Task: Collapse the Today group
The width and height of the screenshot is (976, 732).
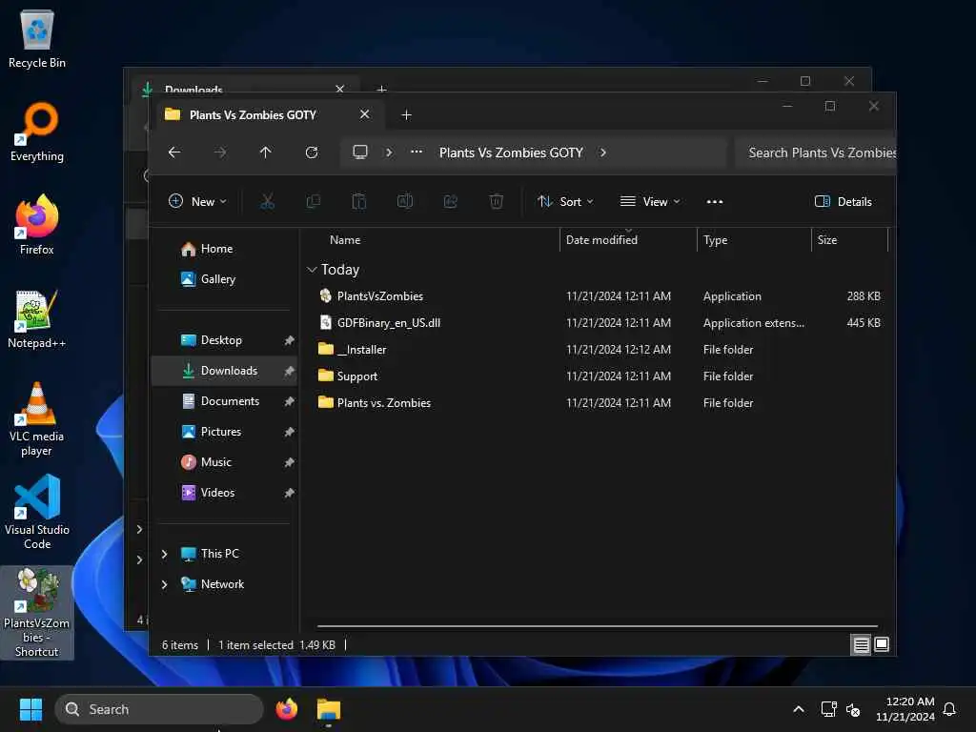Action: pyautogui.click(x=312, y=270)
